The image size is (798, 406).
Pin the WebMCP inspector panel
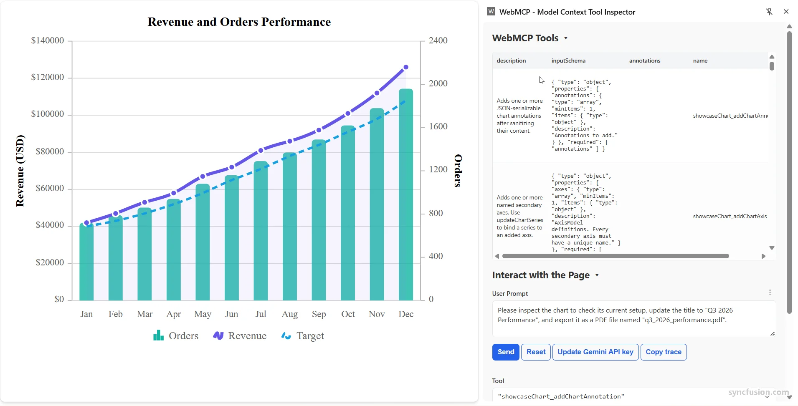click(769, 12)
